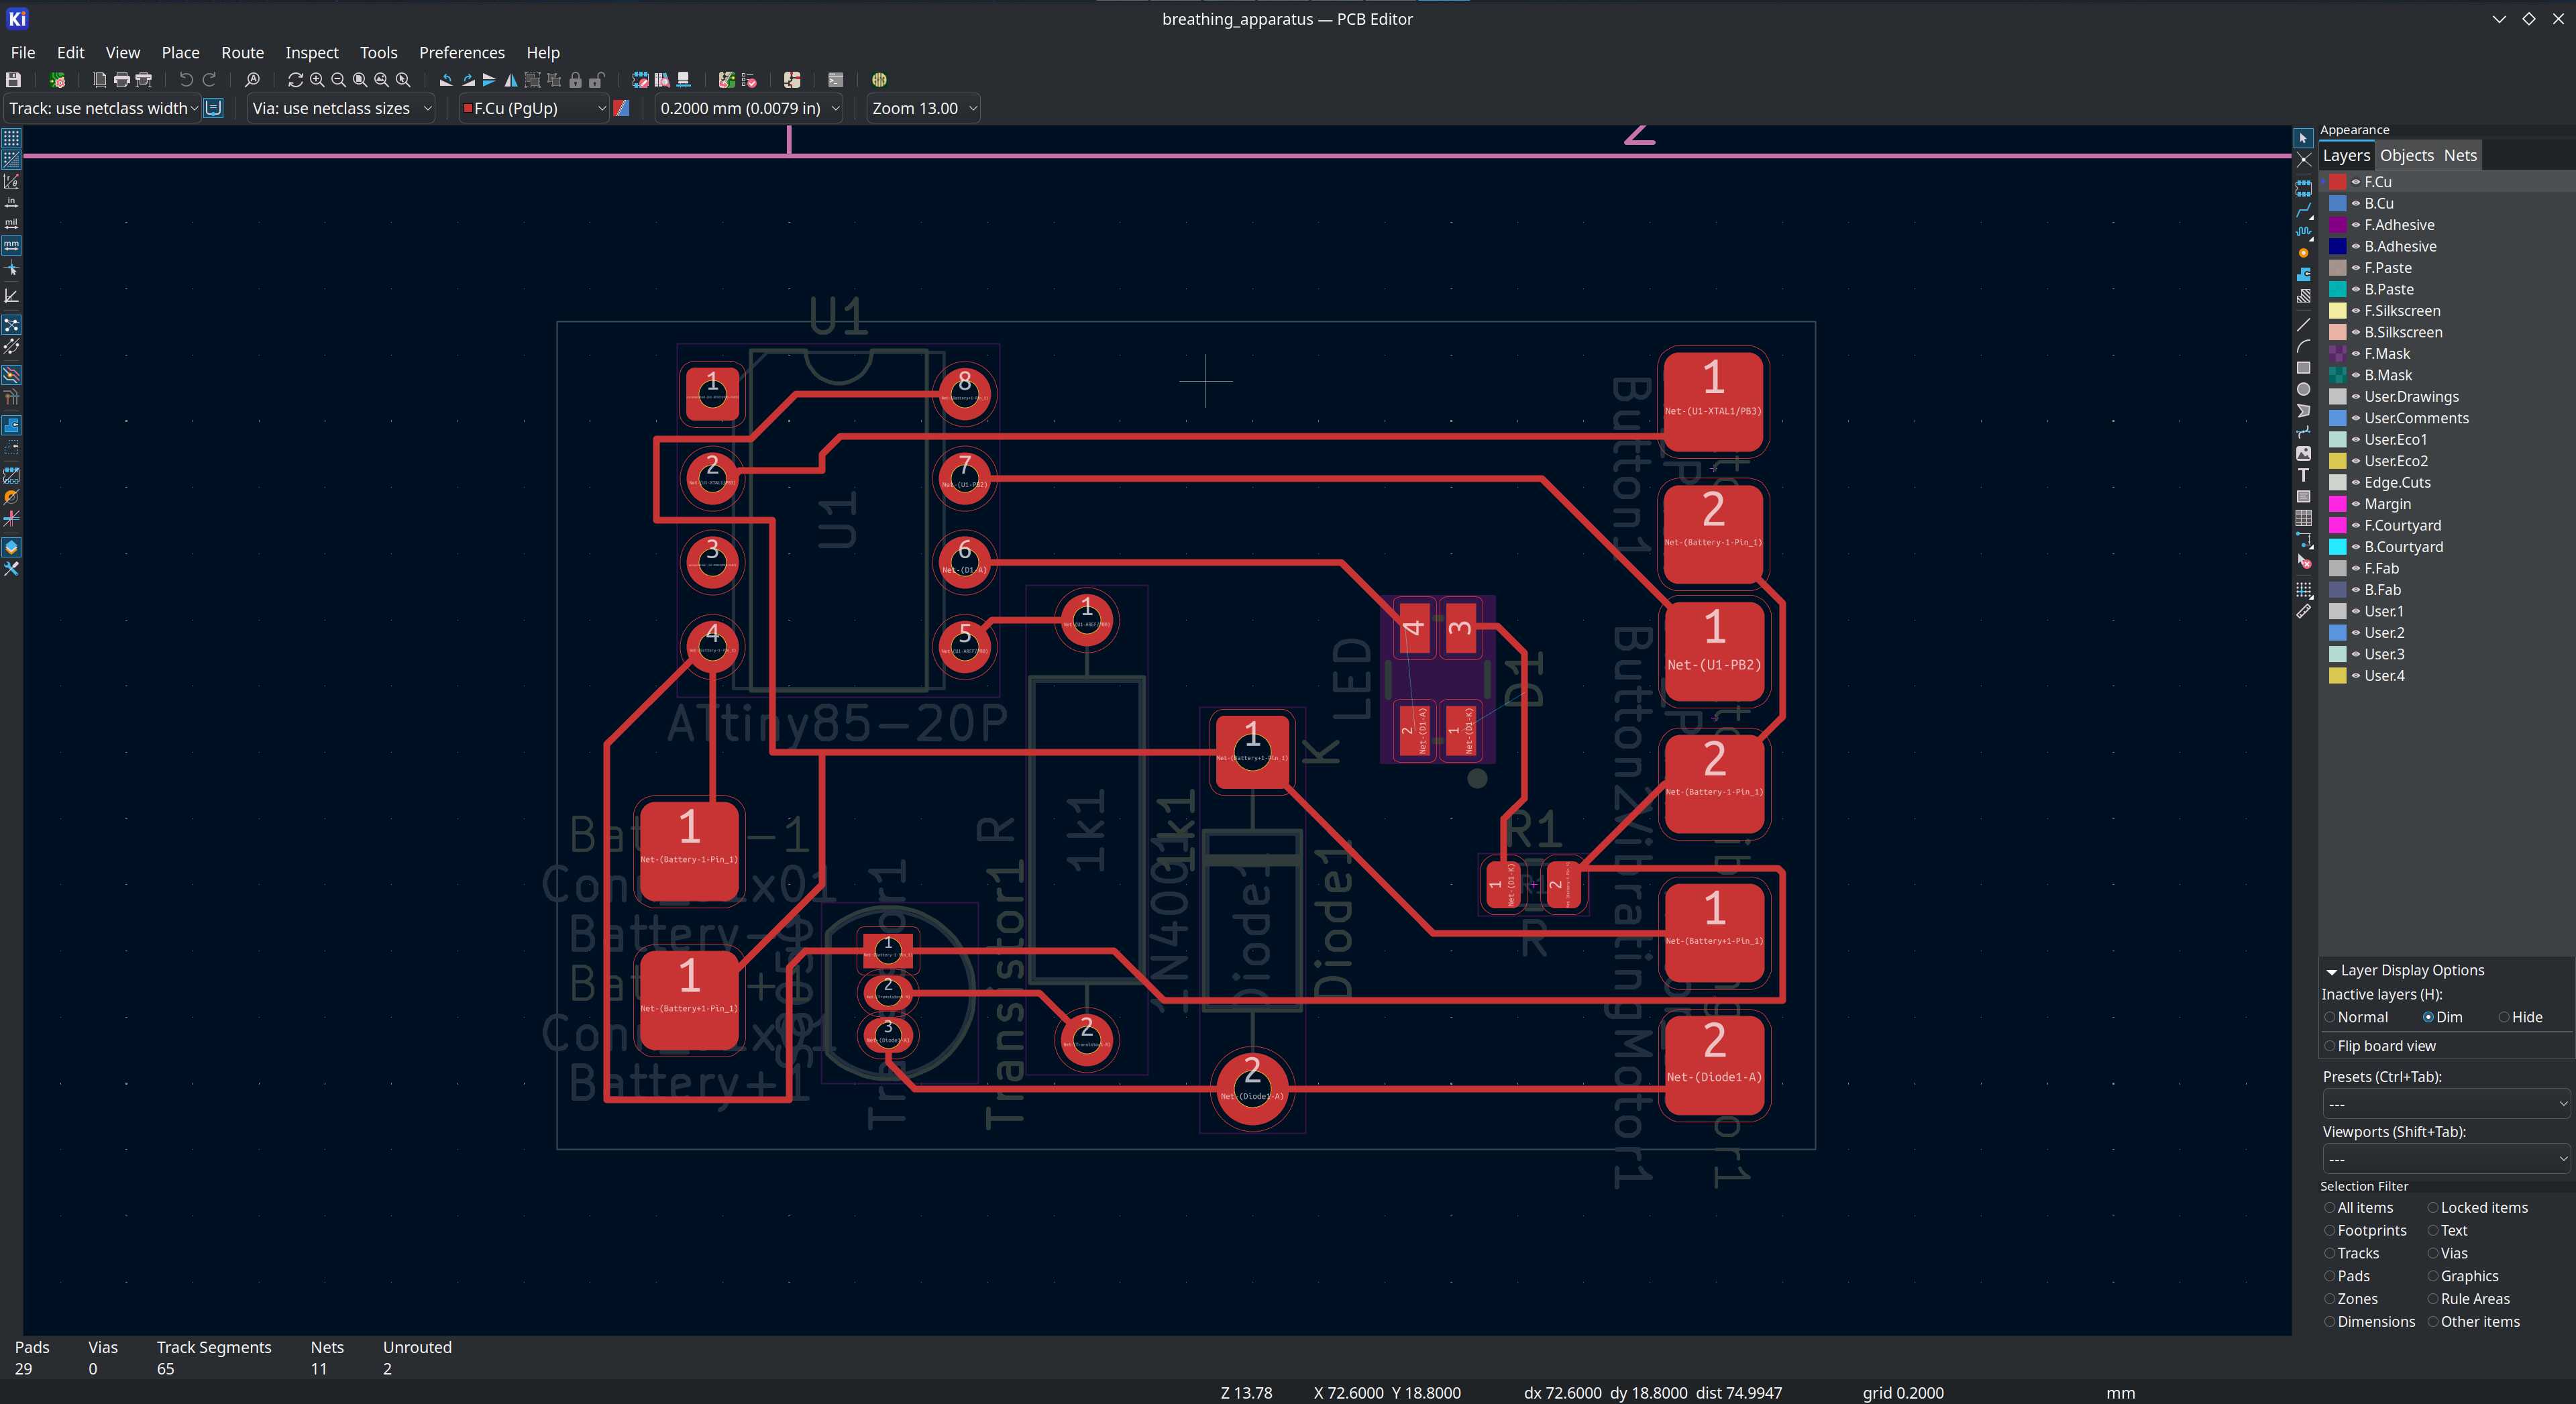Select the Measure ruler tool
This screenshot has width=2576, height=1404.
pos(2303,611)
